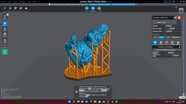Open the Supports menu
This screenshot has width=186, height=104.
[x=23, y=2]
